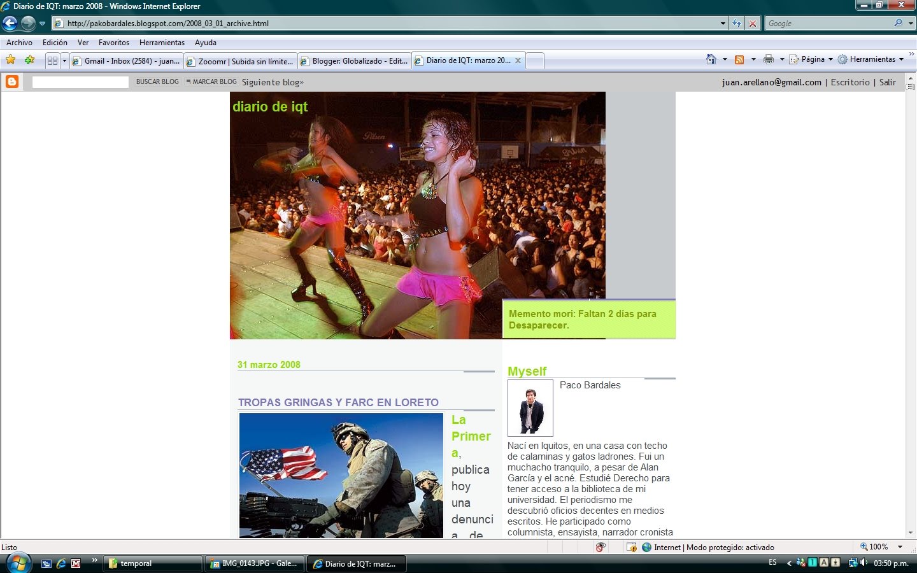The height and width of the screenshot is (573, 917).
Task: Close the Diario de IQT tab
Action: coord(518,60)
